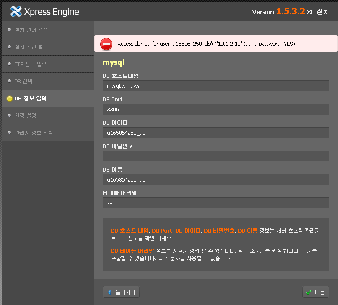Select the DB Port field showing 3306

click(x=216, y=109)
